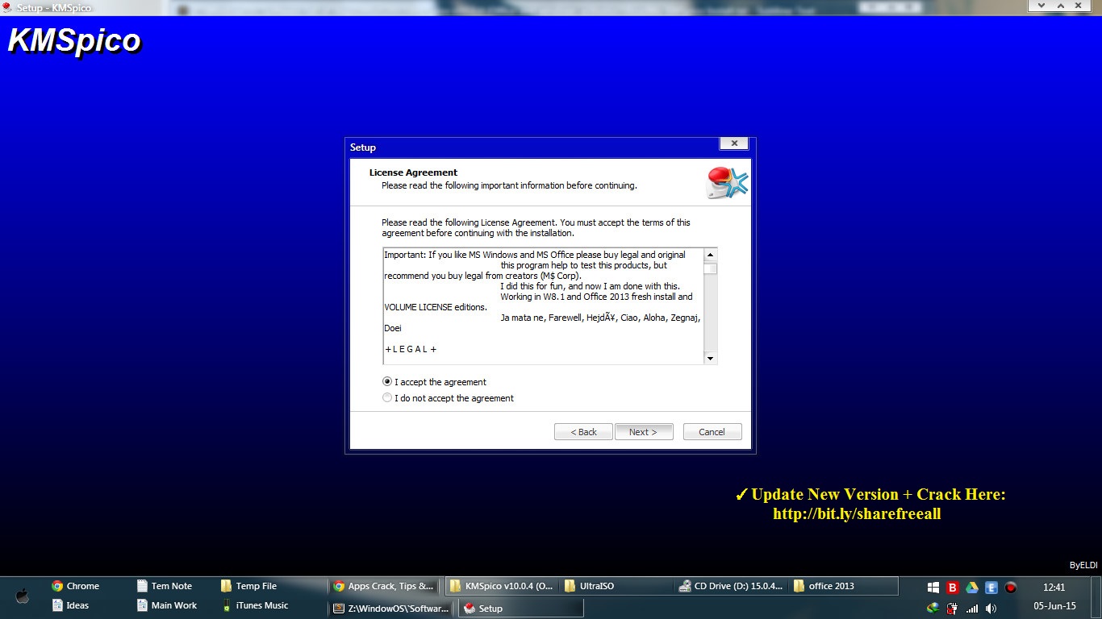Viewport: 1102px width, 619px height.
Task: Open the Tem Note shortcut
Action: [165, 586]
